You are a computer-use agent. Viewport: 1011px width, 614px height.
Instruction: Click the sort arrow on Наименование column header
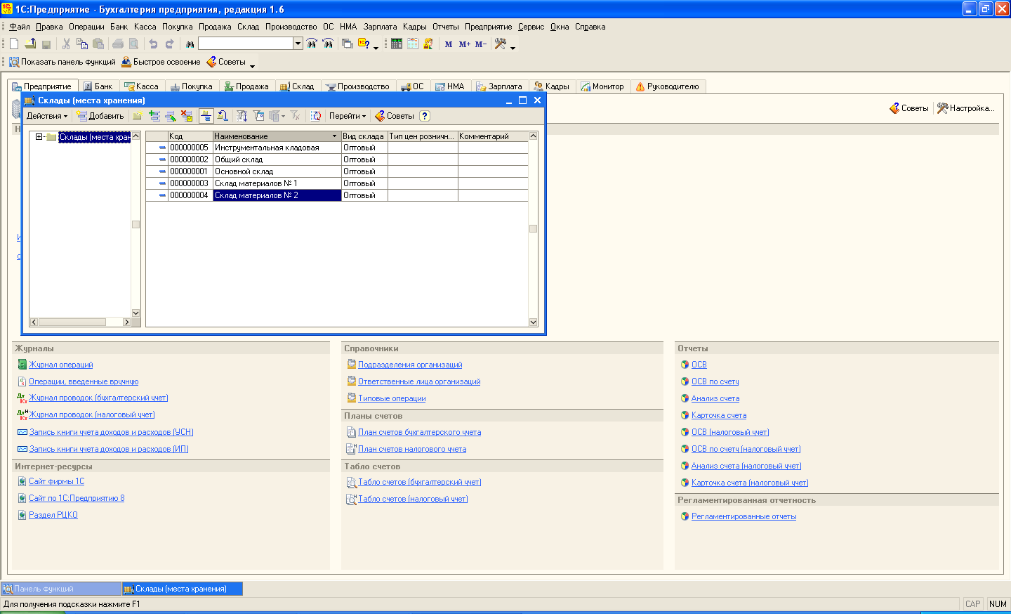pyautogui.click(x=333, y=136)
